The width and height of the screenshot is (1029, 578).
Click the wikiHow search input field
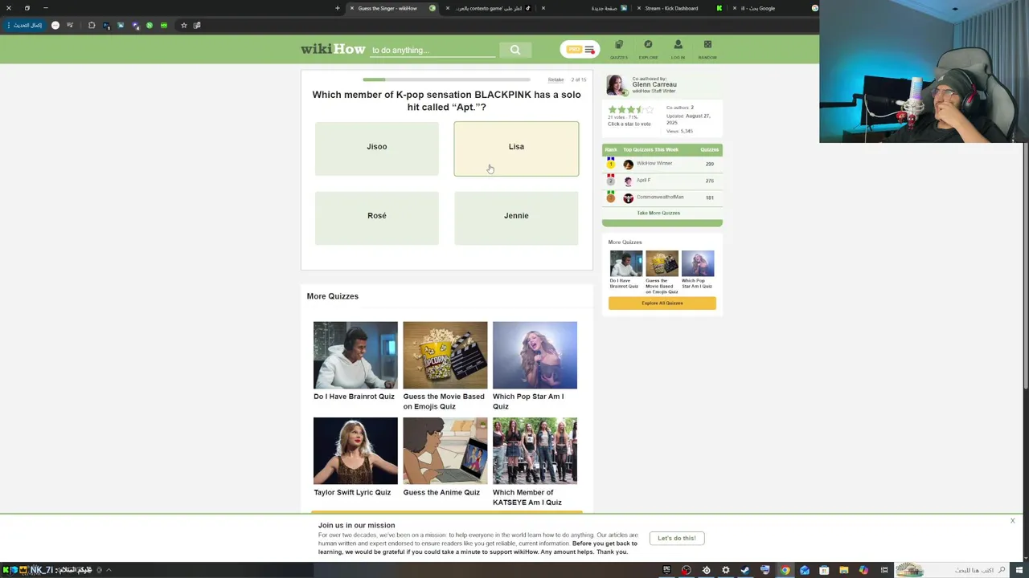click(x=433, y=50)
